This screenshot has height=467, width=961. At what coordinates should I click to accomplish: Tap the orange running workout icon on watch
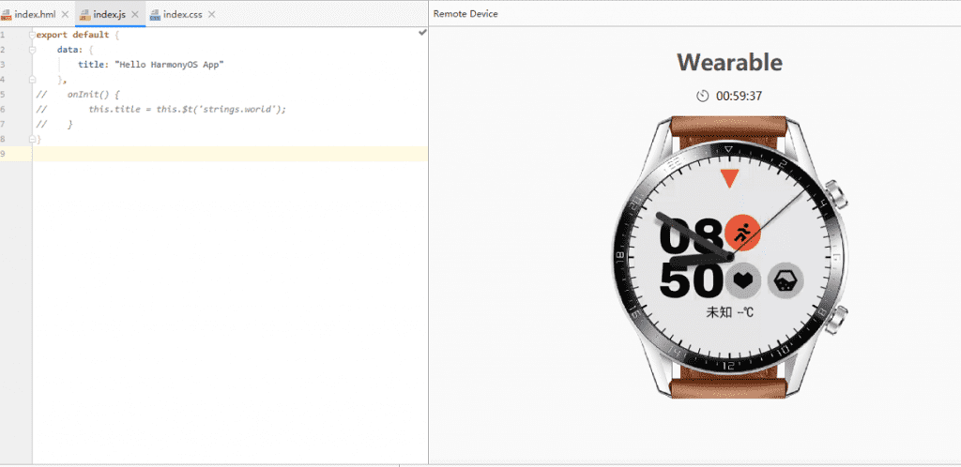[742, 233]
